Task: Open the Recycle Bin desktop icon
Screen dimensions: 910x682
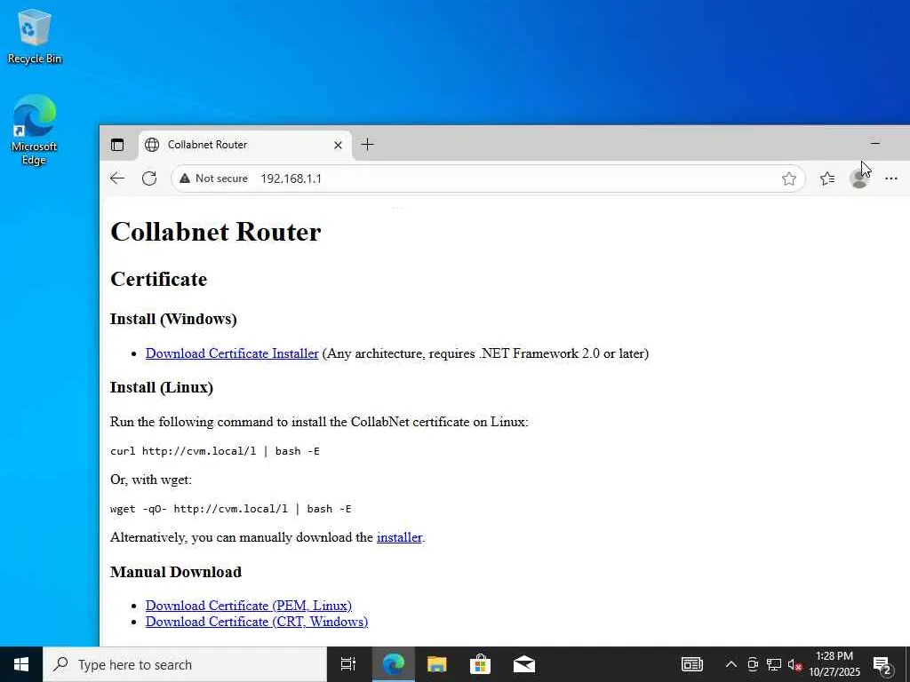Action: coord(35,36)
